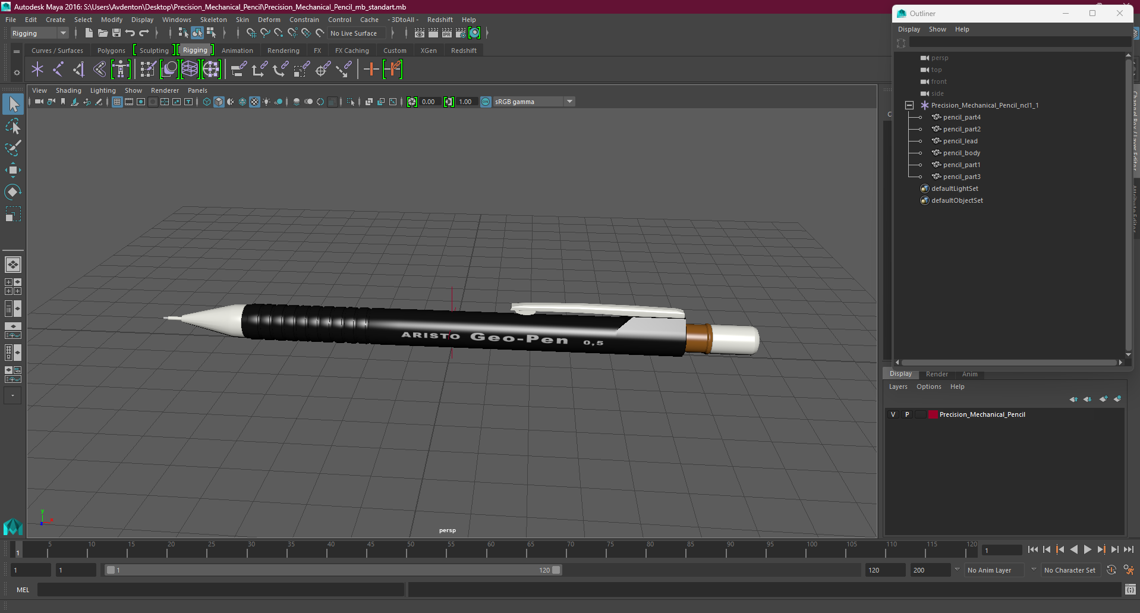
Task: Create a new scene with the file icon
Action: coord(89,33)
